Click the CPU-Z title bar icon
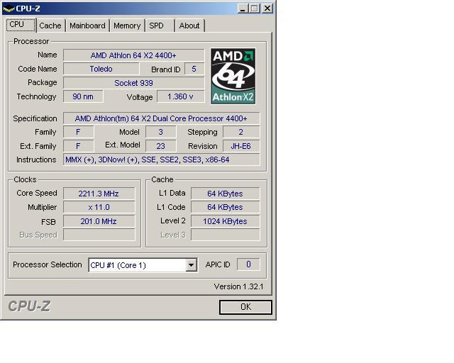This screenshot has width=454, height=363. [x=9, y=9]
